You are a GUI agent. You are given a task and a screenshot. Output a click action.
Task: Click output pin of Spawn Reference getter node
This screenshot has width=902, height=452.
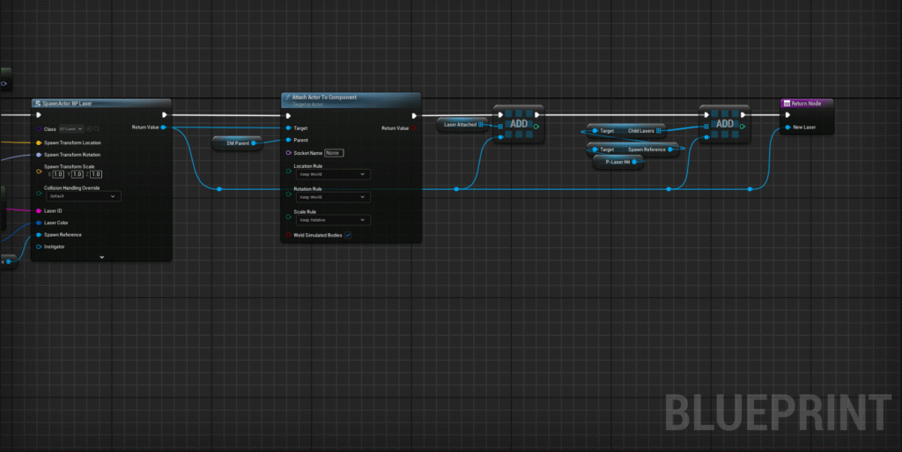[x=670, y=149]
